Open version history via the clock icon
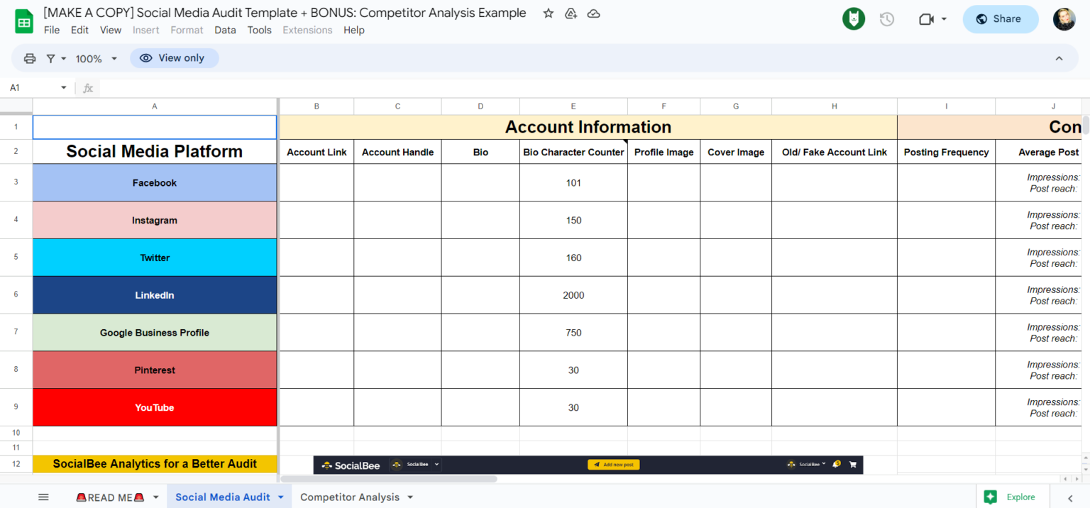 point(886,18)
